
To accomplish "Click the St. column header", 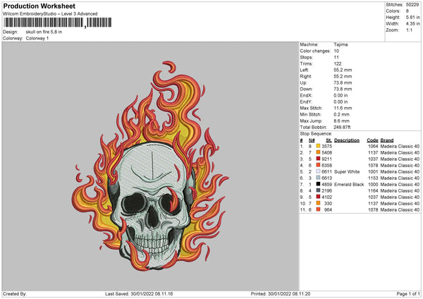I will 329,140.
